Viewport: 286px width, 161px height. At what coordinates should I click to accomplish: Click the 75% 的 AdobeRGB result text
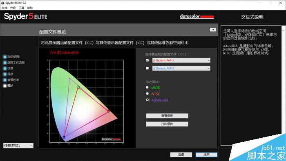coord(64,53)
